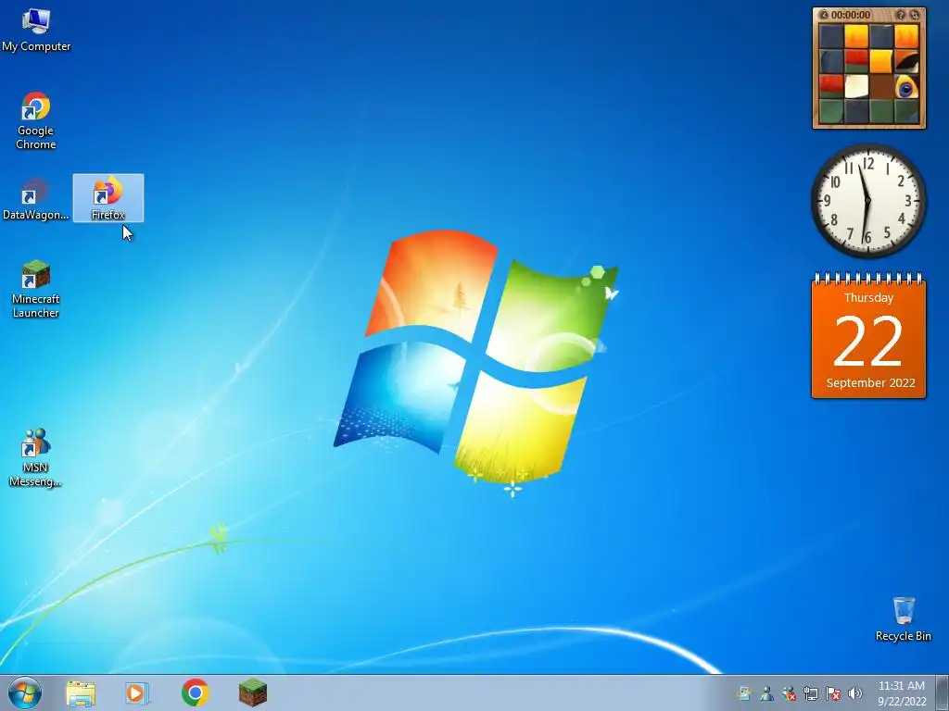949x711 pixels.
Task: Click the green MSN Messenger tray icon
Action: (766, 693)
